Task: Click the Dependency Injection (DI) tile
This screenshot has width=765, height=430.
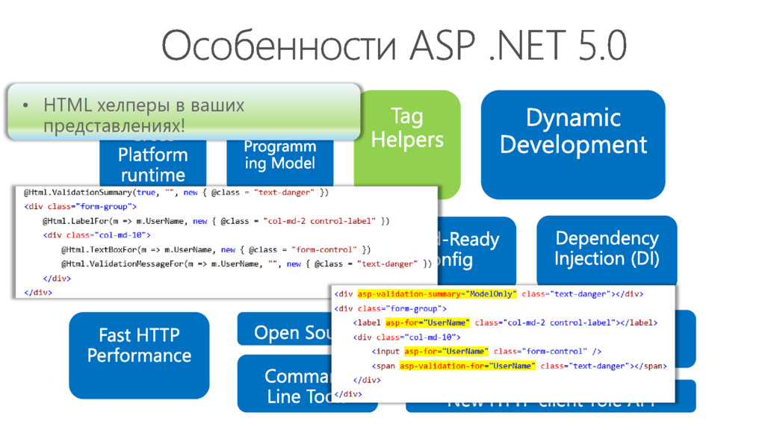Action: pos(607,249)
